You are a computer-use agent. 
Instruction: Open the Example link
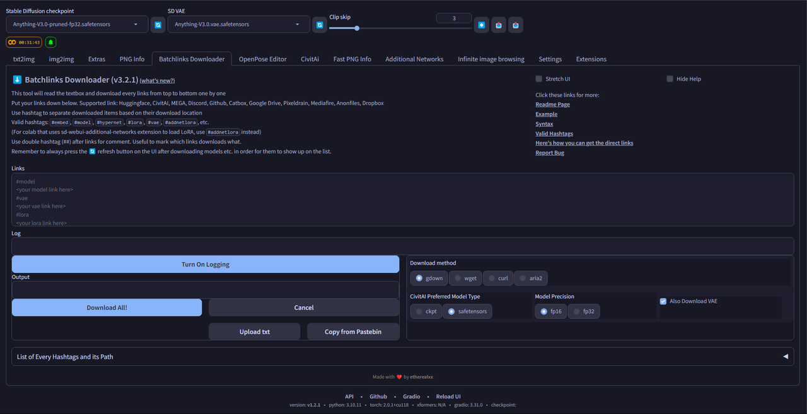coord(547,114)
